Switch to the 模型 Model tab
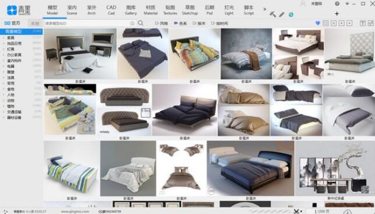375x214 pixels. pyautogui.click(x=52, y=10)
